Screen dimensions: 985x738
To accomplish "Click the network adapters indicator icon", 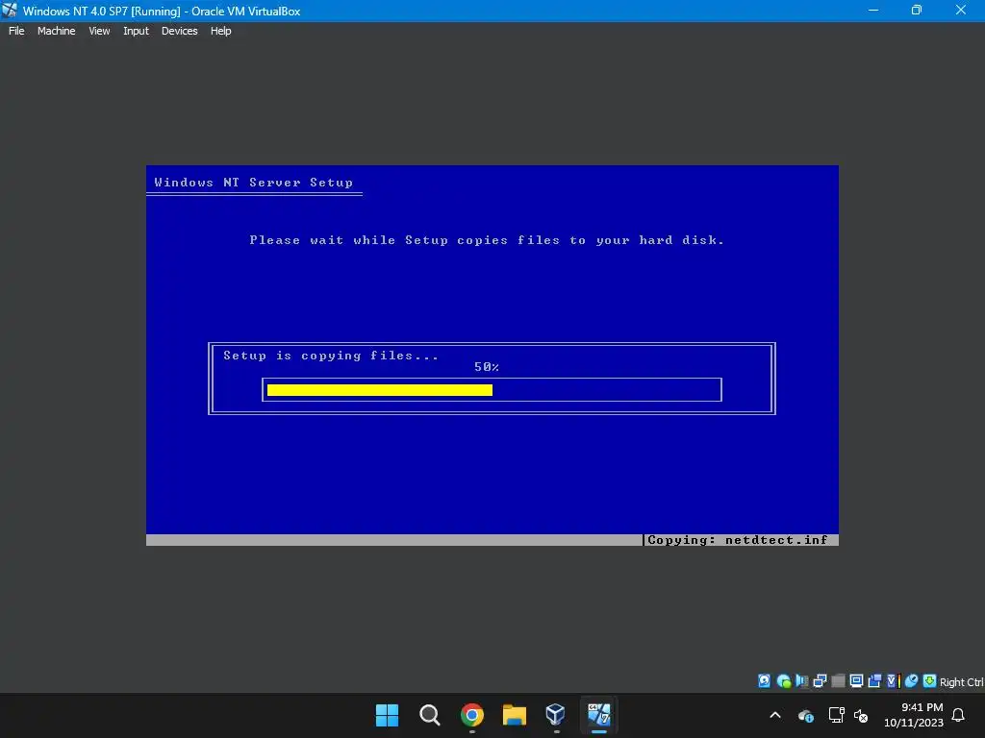I will (820, 681).
